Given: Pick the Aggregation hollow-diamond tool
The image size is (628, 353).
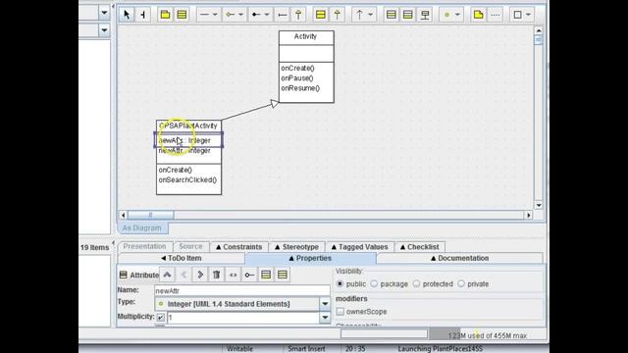Looking at the screenshot, I should coord(230,15).
